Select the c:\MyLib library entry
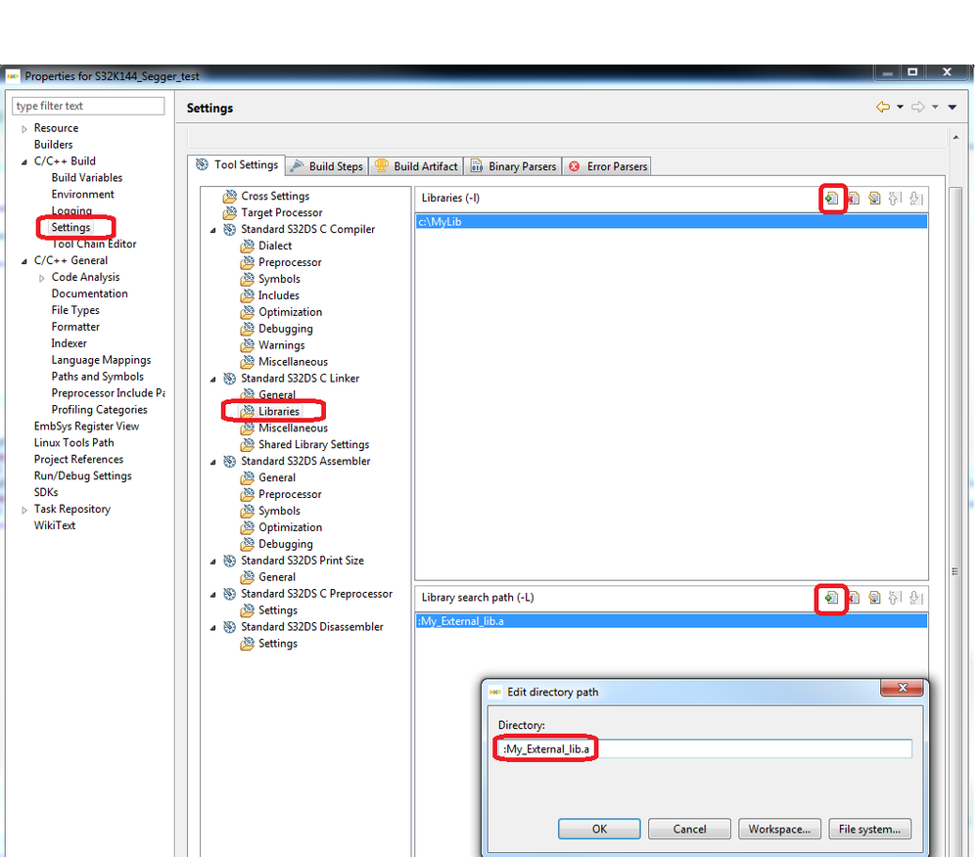 point(672,222)
